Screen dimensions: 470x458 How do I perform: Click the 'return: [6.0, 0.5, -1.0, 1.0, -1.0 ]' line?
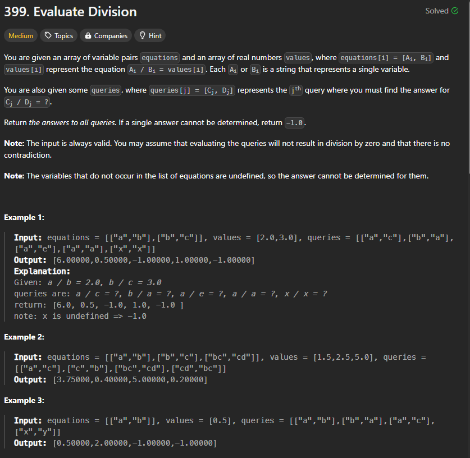[x=99, y=305]
